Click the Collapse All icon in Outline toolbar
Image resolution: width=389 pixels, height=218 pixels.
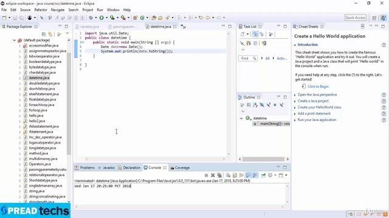click(x=249, y=105)
